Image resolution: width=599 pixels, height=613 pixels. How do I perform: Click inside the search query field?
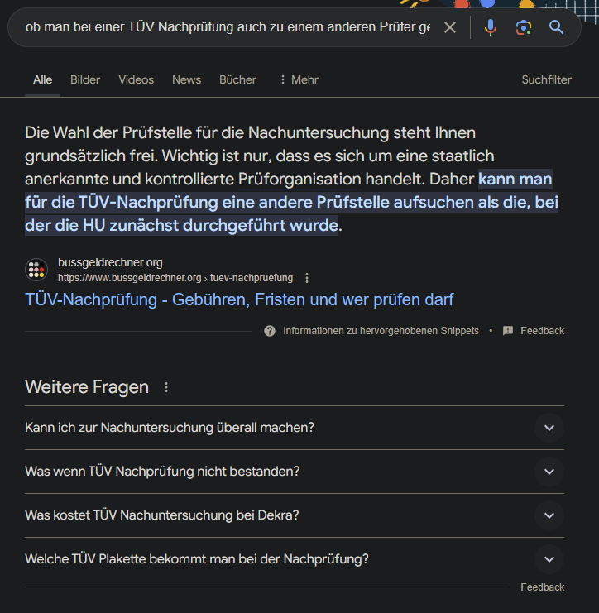tap(228, 27)
